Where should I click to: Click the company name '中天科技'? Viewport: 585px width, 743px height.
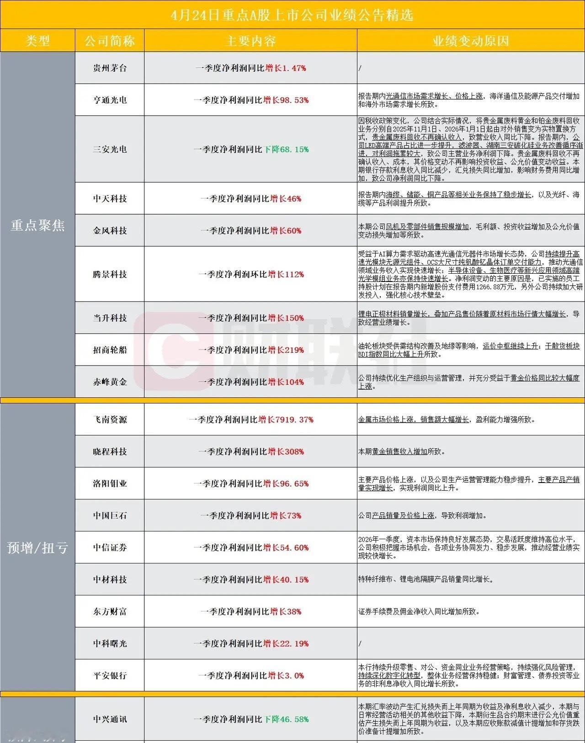[110, 199]
